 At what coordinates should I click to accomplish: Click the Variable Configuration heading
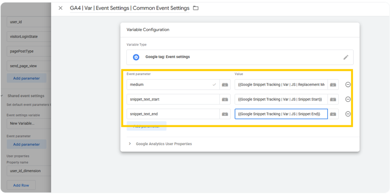[148, 30]
